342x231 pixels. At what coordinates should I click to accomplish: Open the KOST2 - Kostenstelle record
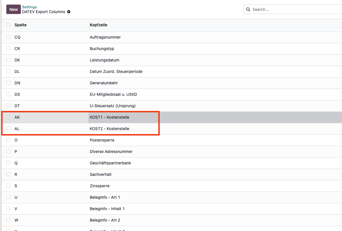109,129
